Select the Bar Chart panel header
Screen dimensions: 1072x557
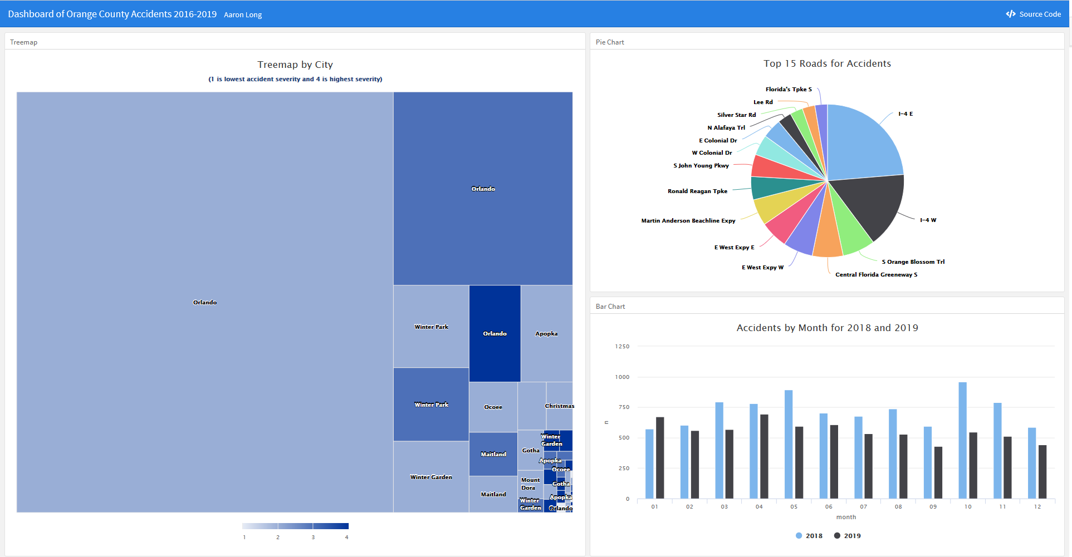[610, 307]
